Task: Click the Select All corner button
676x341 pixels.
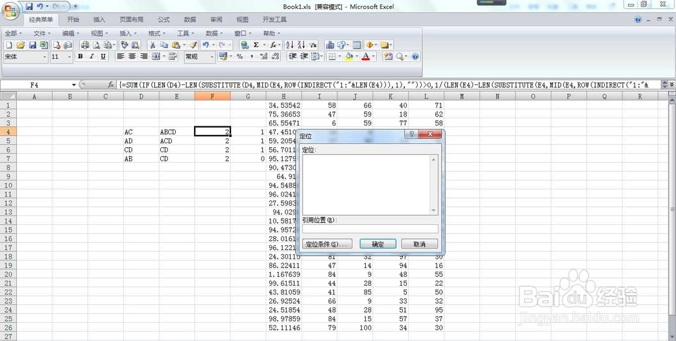Action: coord(8,97)
